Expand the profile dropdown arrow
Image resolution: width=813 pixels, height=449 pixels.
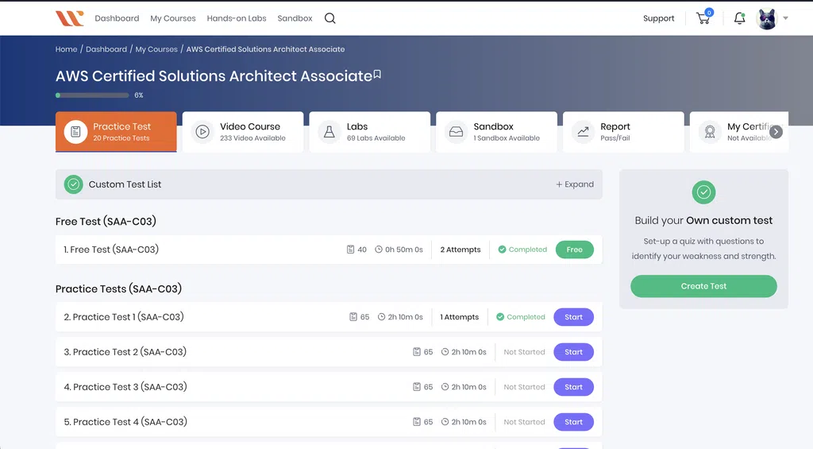(x=785, y=18)
